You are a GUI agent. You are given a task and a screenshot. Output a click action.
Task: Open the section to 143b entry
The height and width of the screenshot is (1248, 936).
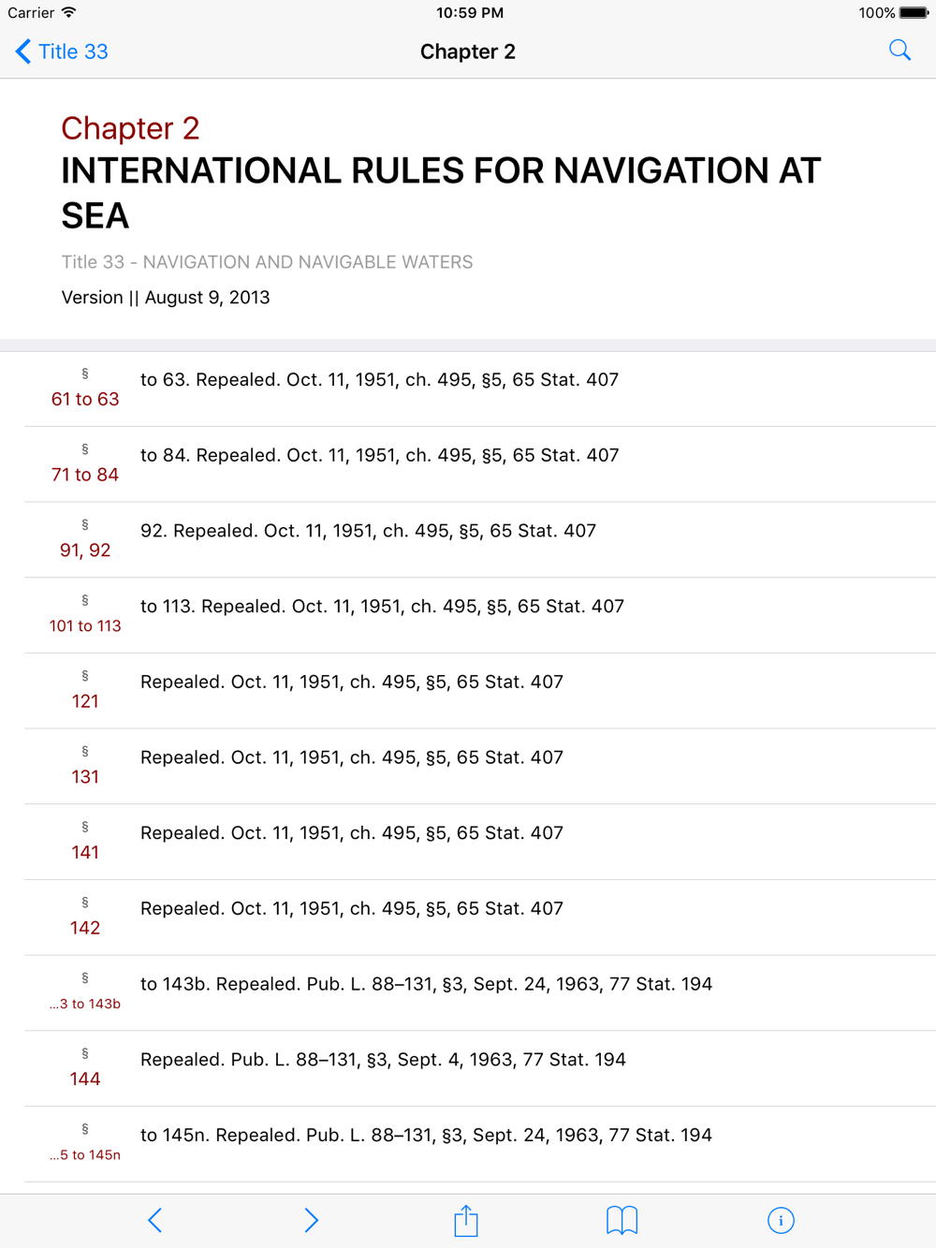point(480,993)
